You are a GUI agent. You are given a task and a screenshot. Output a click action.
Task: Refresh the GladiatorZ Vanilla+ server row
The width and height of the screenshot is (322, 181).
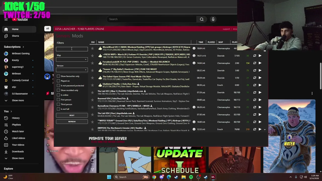coord(255,85)
